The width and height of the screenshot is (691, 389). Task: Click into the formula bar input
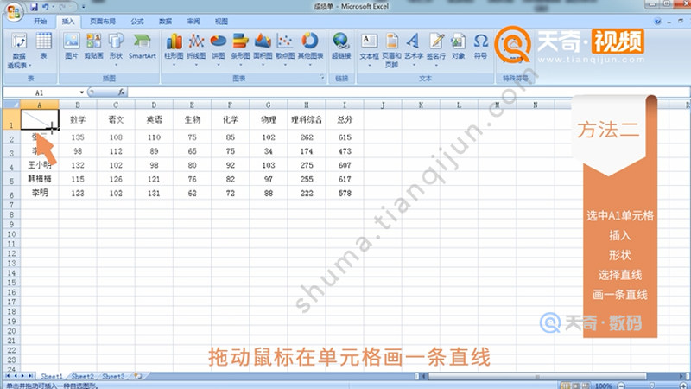tap(409, 92)
